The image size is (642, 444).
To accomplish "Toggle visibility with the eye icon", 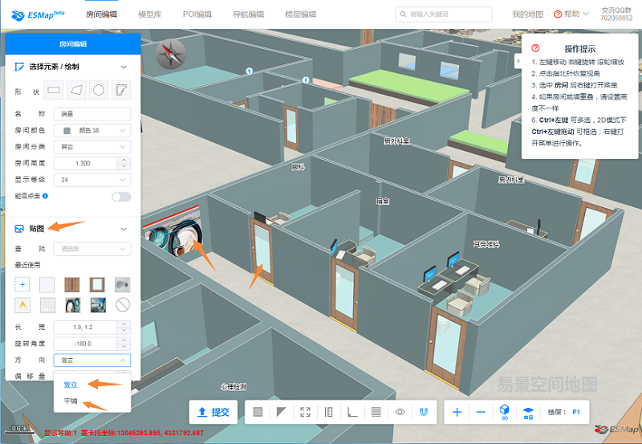I will pyautogui.click(x=400, y=412).
